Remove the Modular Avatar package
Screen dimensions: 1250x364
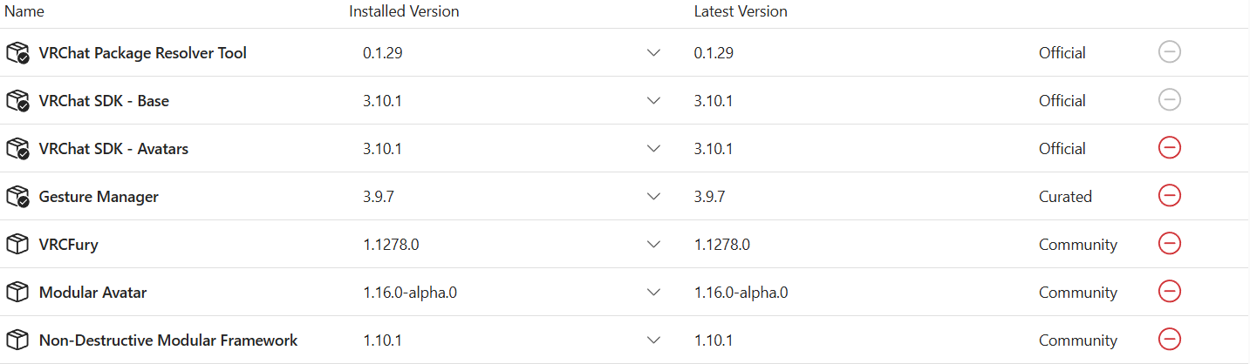pos(1169,292)
